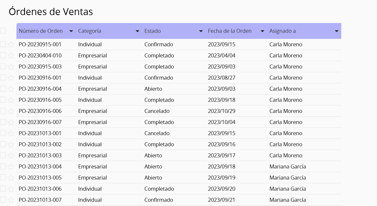Expand the Asignado a column dropdown
The width and height of the screenshot is (377, 206).
coord(337,31)
